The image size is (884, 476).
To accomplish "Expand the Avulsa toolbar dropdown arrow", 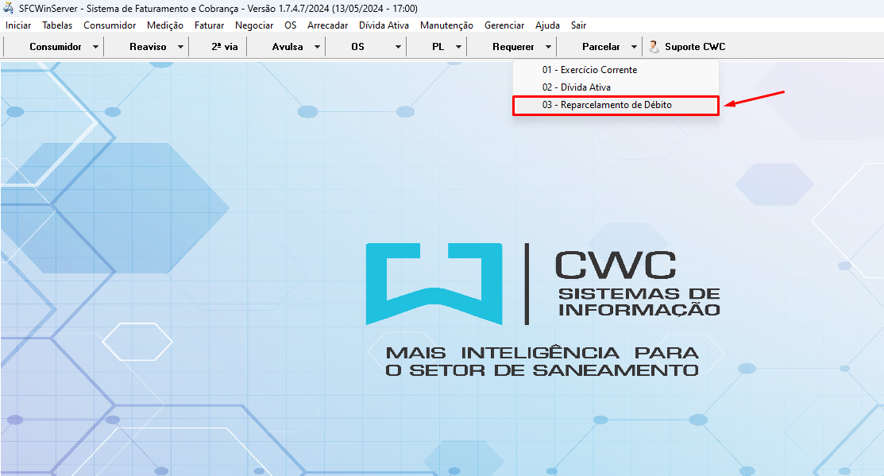I will [317, 47].
